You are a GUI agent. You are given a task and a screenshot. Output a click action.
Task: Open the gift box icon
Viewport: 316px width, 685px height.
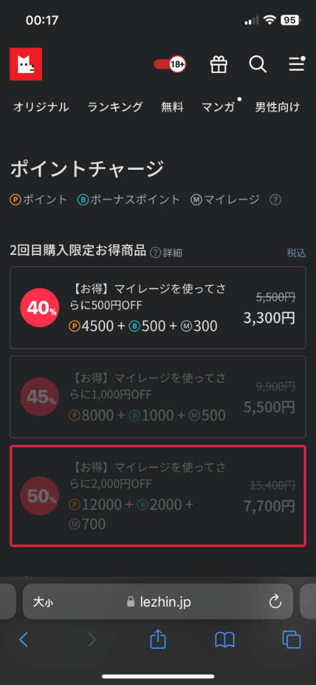point(218,65)
